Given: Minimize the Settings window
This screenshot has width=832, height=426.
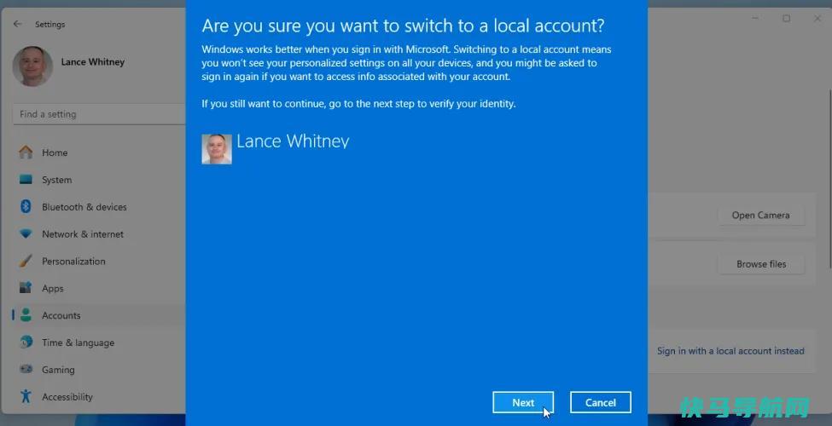Looking at the screenshot, I should pos(755,19).
